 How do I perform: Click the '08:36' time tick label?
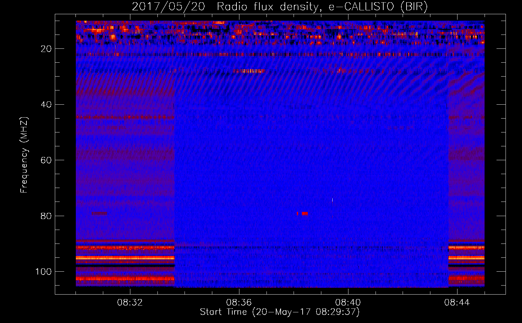239,303
